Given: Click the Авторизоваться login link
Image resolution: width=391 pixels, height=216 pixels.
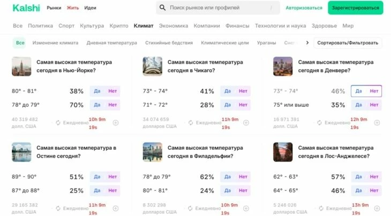Looking at the screenshot, I should click(x=304, y=8).
